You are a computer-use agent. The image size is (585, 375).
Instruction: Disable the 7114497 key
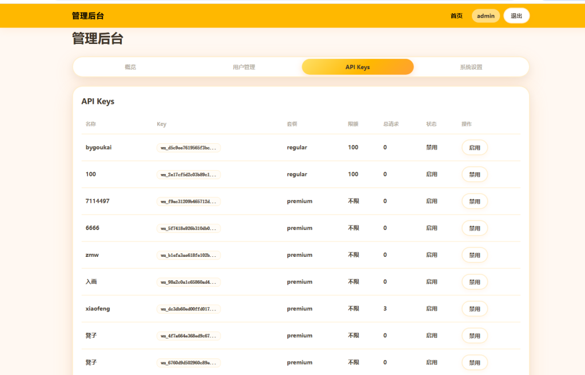[x=475, y=201]
